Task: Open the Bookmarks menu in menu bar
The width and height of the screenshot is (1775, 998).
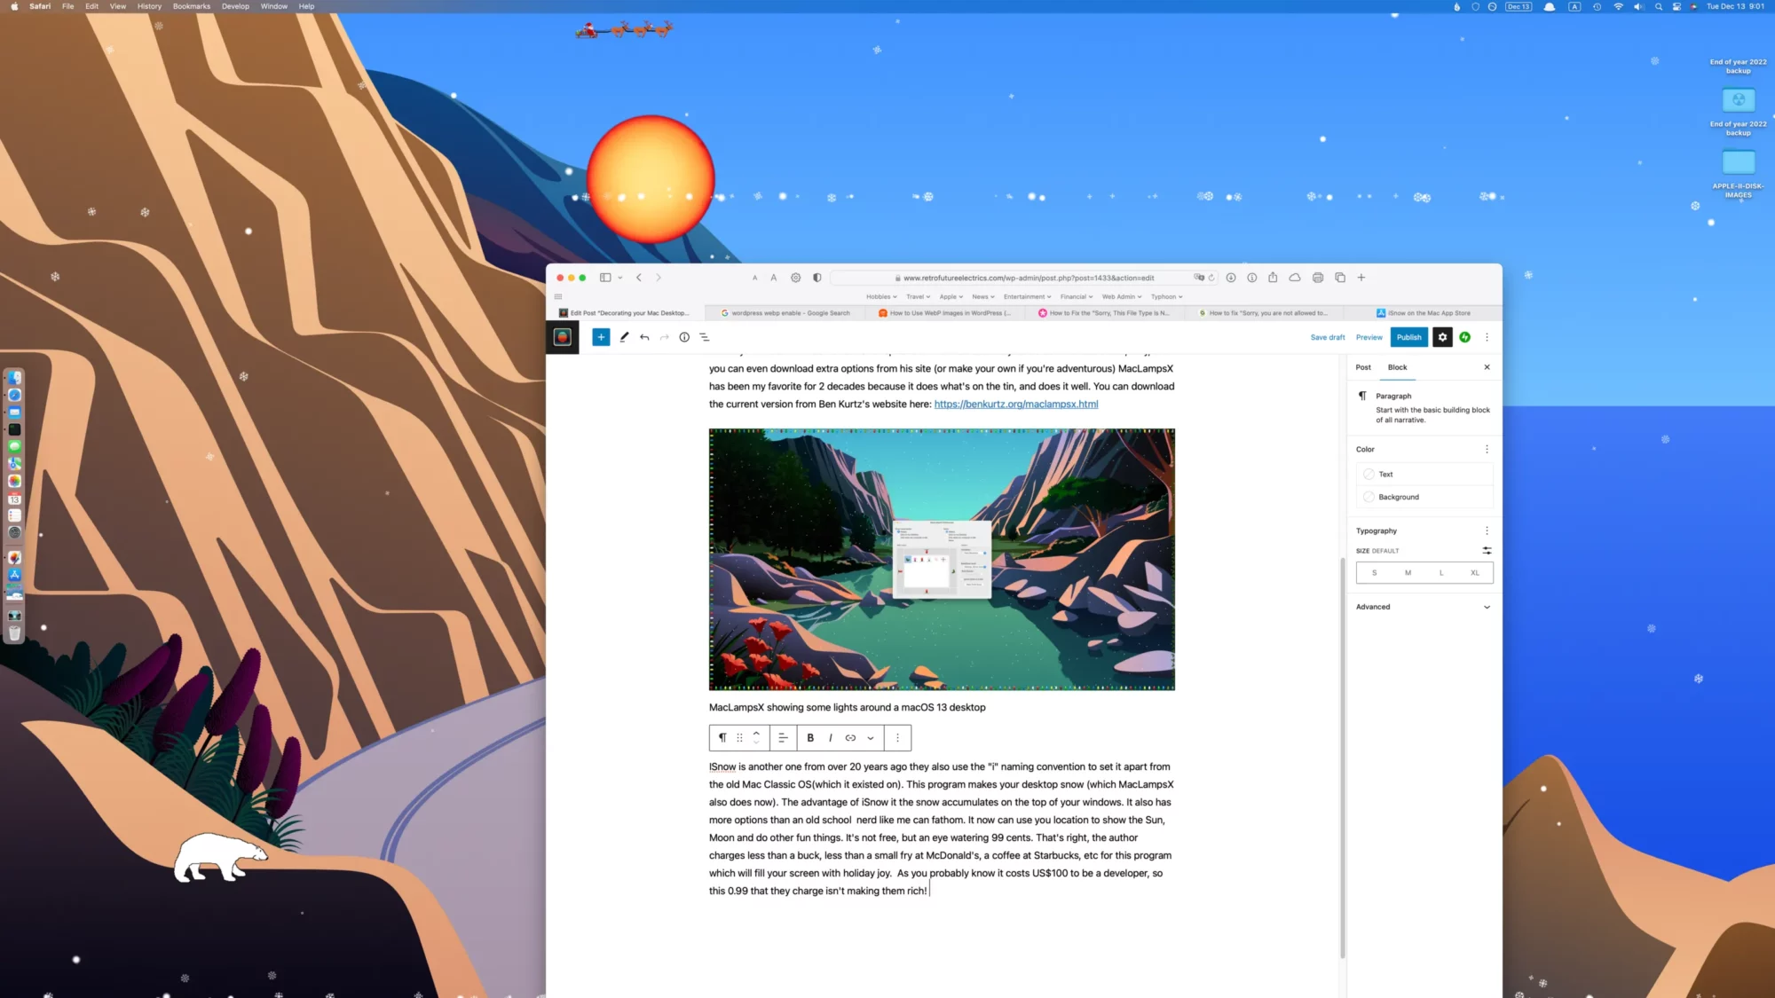Action: click(x=191, y=6)
